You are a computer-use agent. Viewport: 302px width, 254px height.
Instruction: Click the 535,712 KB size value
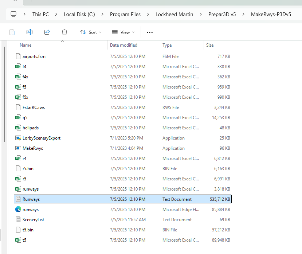(x=220, y=199)
